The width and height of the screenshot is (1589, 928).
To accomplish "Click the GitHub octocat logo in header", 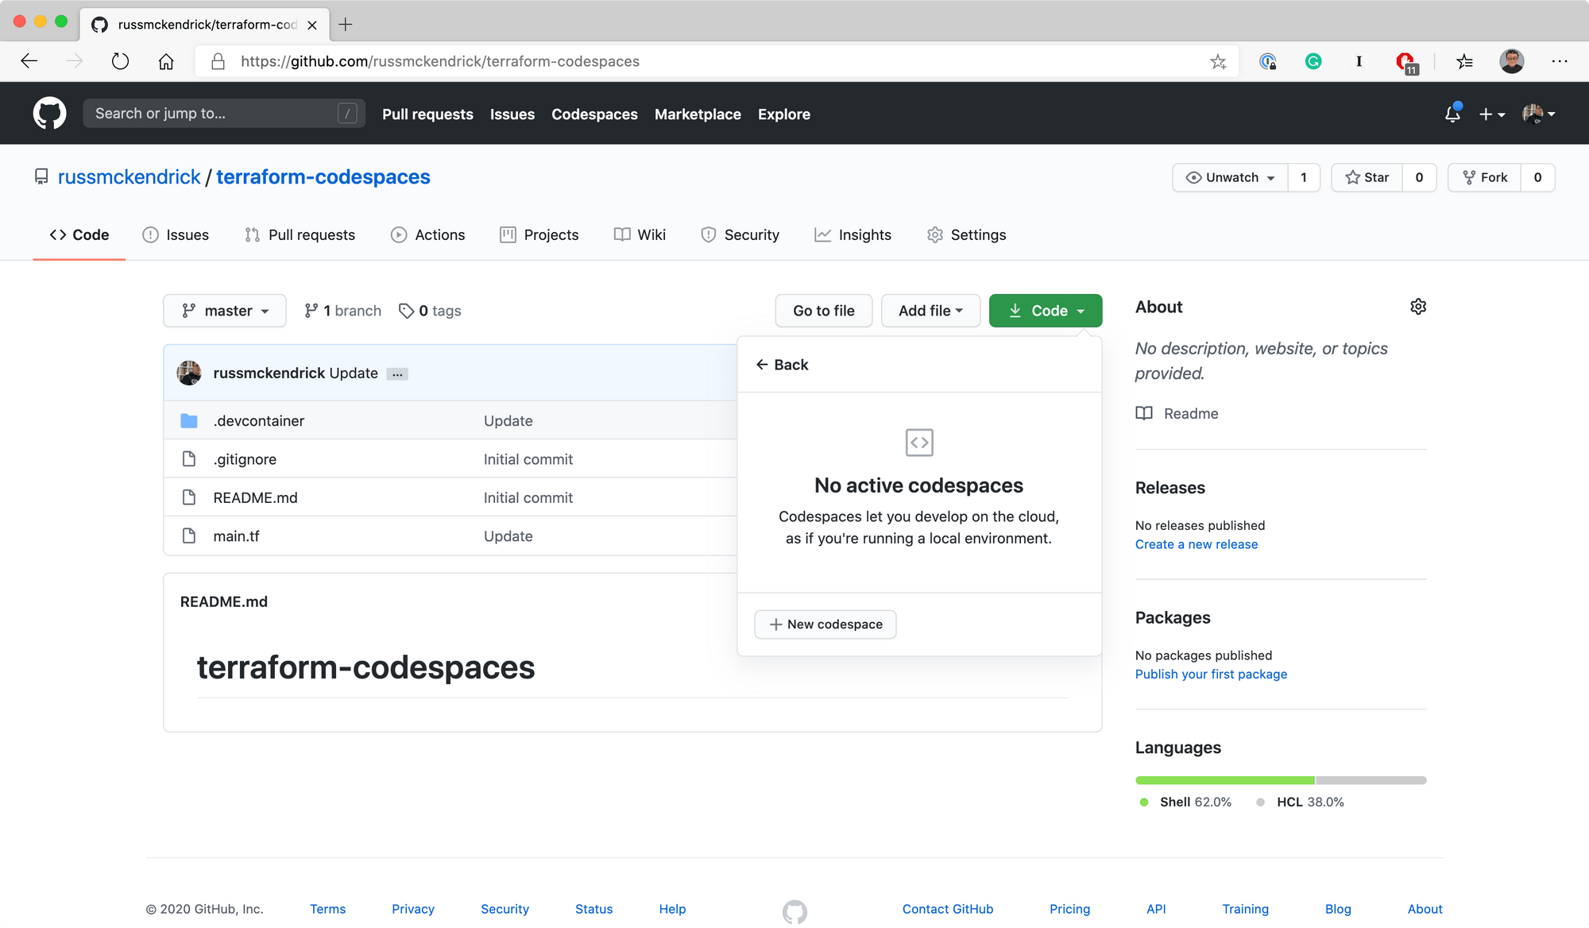I will tap(49, 114).
